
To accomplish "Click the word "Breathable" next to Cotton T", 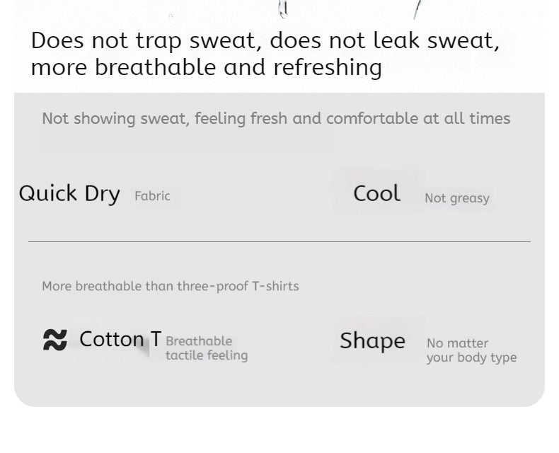I will click(199, 341).
